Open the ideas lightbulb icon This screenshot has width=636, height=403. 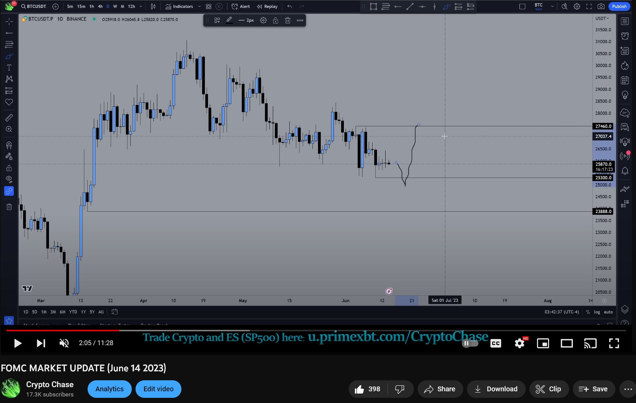tap(625, 95)
